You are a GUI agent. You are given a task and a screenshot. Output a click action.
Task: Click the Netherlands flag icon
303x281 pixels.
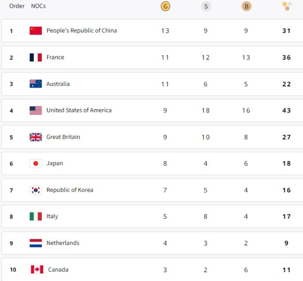36,243
